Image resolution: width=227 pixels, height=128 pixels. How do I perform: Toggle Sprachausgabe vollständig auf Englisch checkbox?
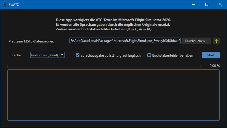(77, 55)
